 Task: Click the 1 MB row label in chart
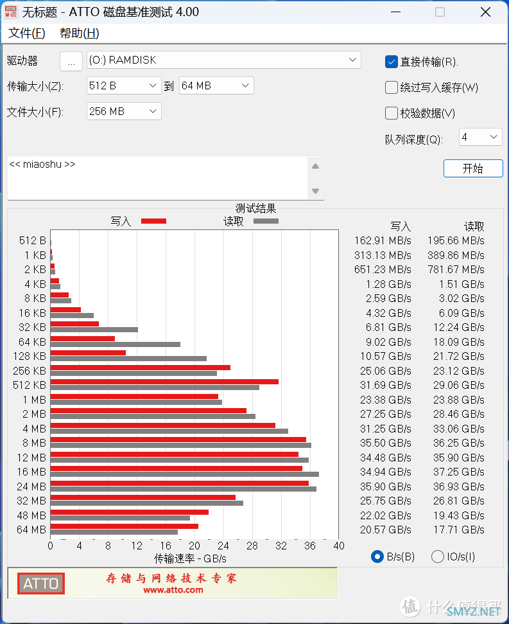pyautogui.click(x=34, y=400)
